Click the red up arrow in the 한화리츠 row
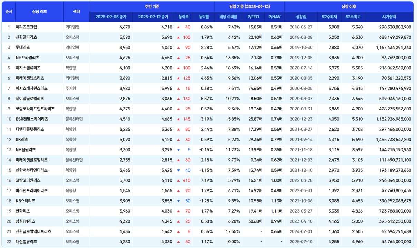 pyautogui.click(x=178, y=211)
